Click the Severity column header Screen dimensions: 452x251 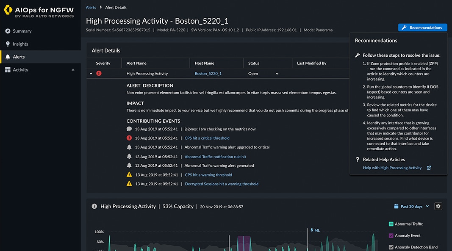pos(103,63)
